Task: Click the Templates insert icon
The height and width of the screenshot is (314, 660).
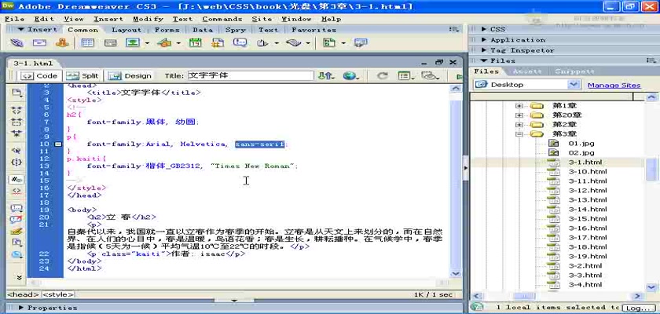Action: [329, 43]
